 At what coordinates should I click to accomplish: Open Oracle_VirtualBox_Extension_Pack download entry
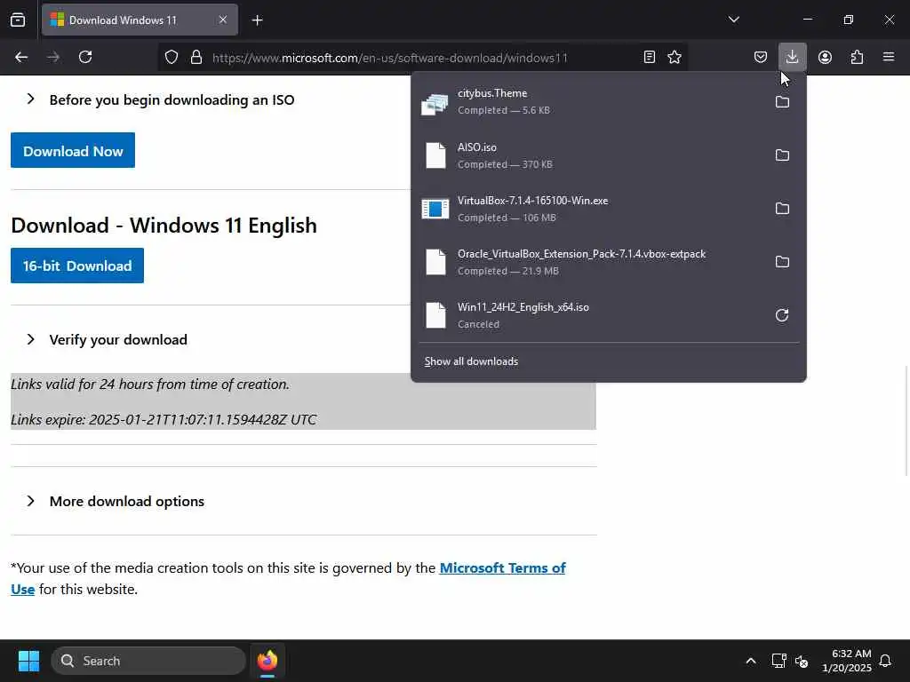[x=592, y=262]
